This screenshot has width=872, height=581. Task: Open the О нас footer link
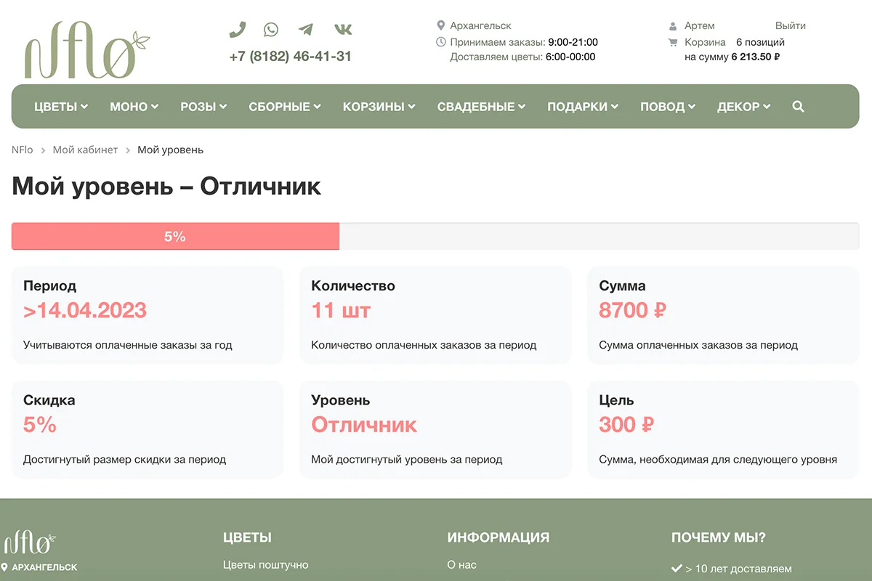click(x=463, y=564)
